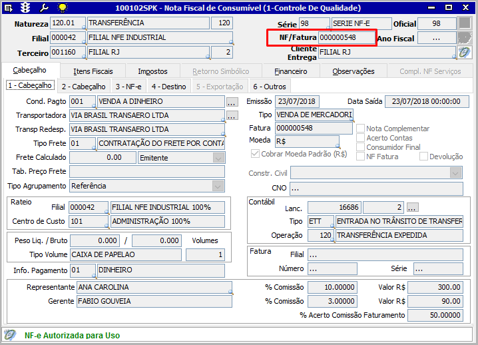
Task: Toggle Consumidor Final checkbox
Action: (360, 147)
